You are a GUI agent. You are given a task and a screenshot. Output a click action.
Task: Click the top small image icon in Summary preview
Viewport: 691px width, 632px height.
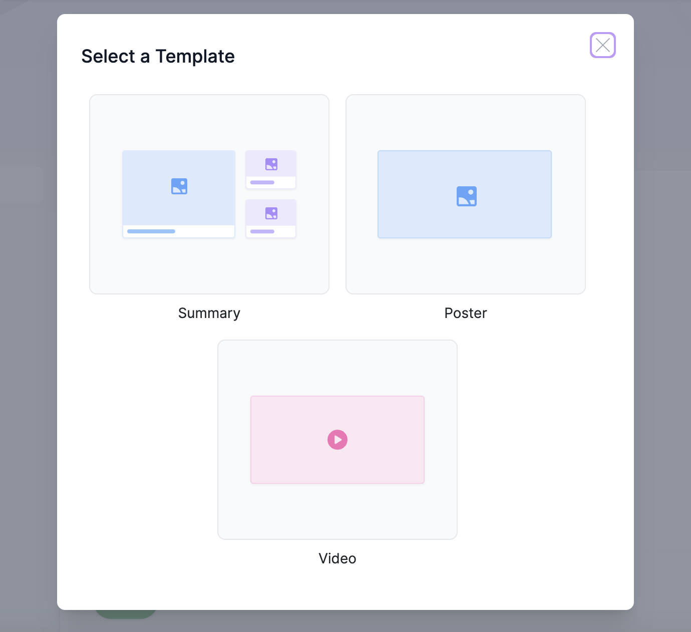pos(270,163)
